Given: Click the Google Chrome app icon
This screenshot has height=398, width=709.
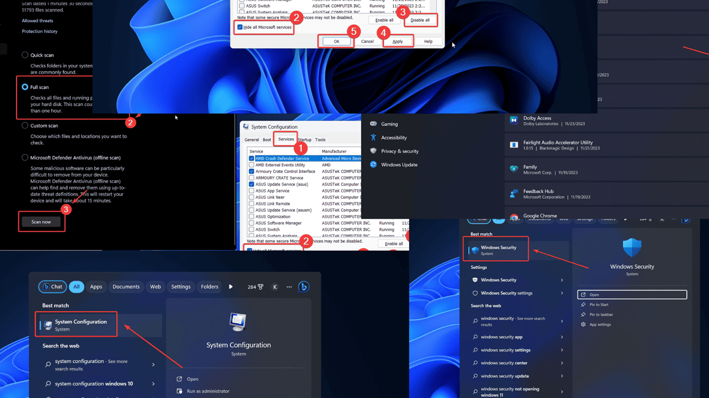Looking at the screenshot, I should click(514, 217).
